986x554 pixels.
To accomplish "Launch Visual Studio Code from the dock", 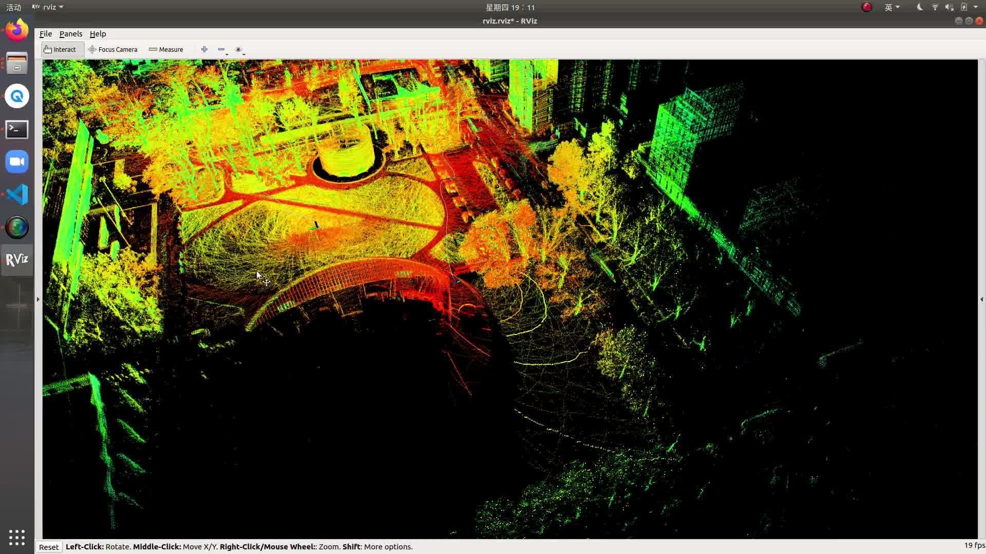I will click(x=17, y=194).
